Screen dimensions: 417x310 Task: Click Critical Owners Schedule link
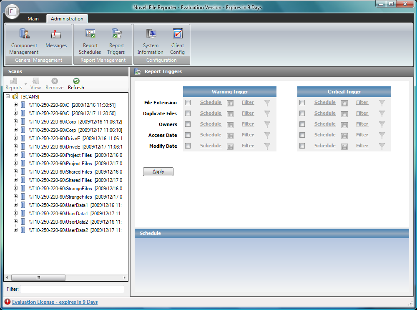[325, 124]
